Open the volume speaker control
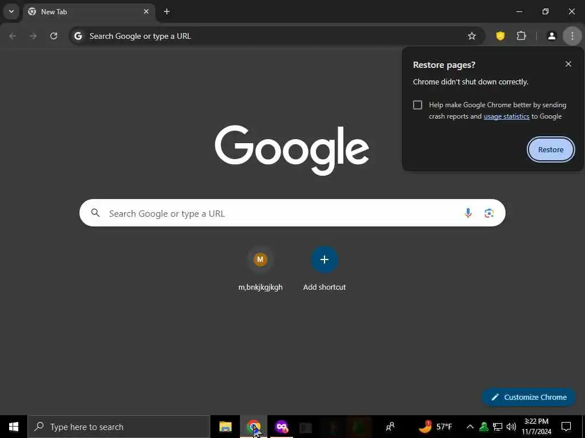Screen dimensions: 585x438 [x=511, y=427]
